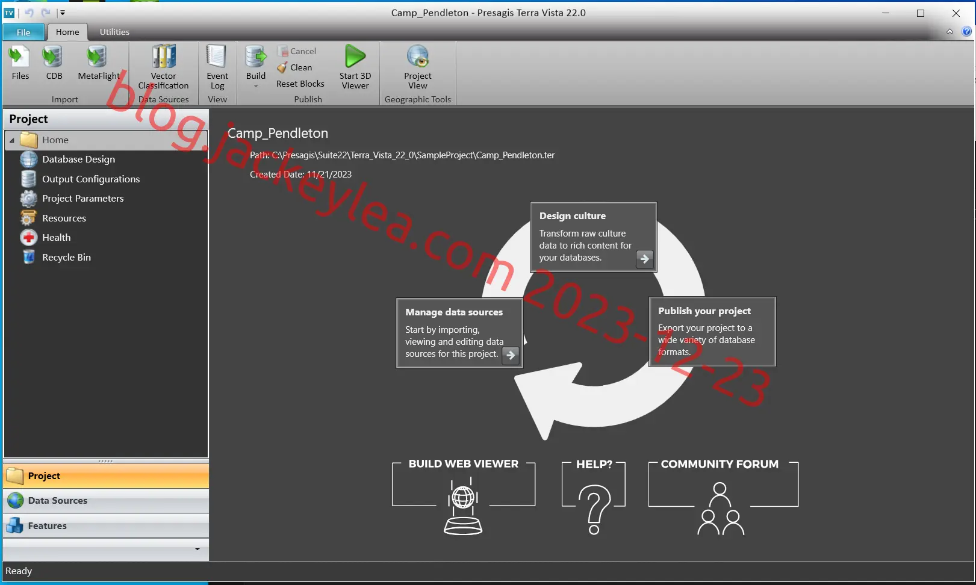Switch to the Utilities ribbon tab
This screenshot has width=976, height=585.
coord(114,32)
